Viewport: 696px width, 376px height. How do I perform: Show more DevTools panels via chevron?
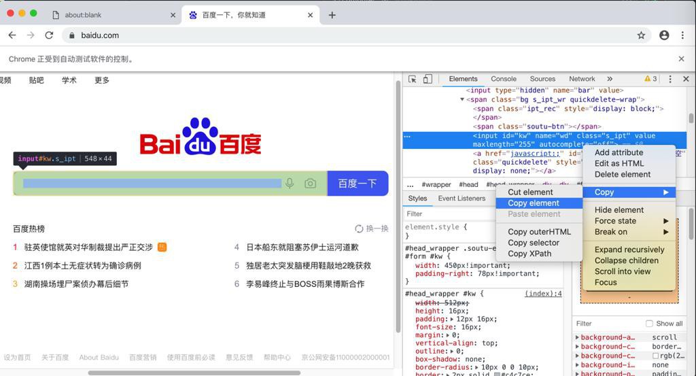[x=610, y=79]
